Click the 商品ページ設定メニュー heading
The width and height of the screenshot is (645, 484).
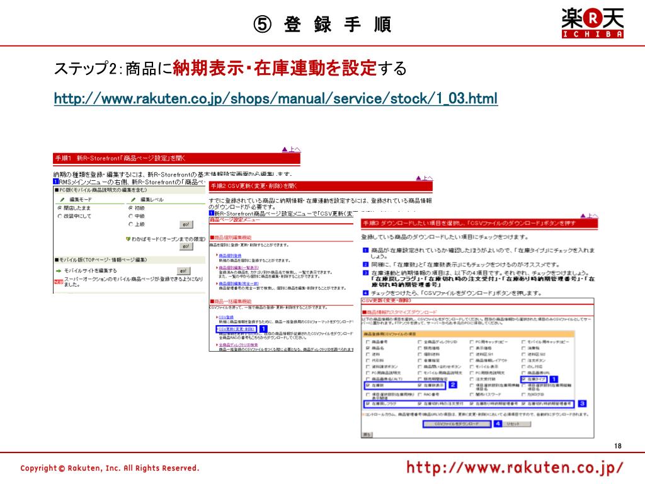coord(234,220)
